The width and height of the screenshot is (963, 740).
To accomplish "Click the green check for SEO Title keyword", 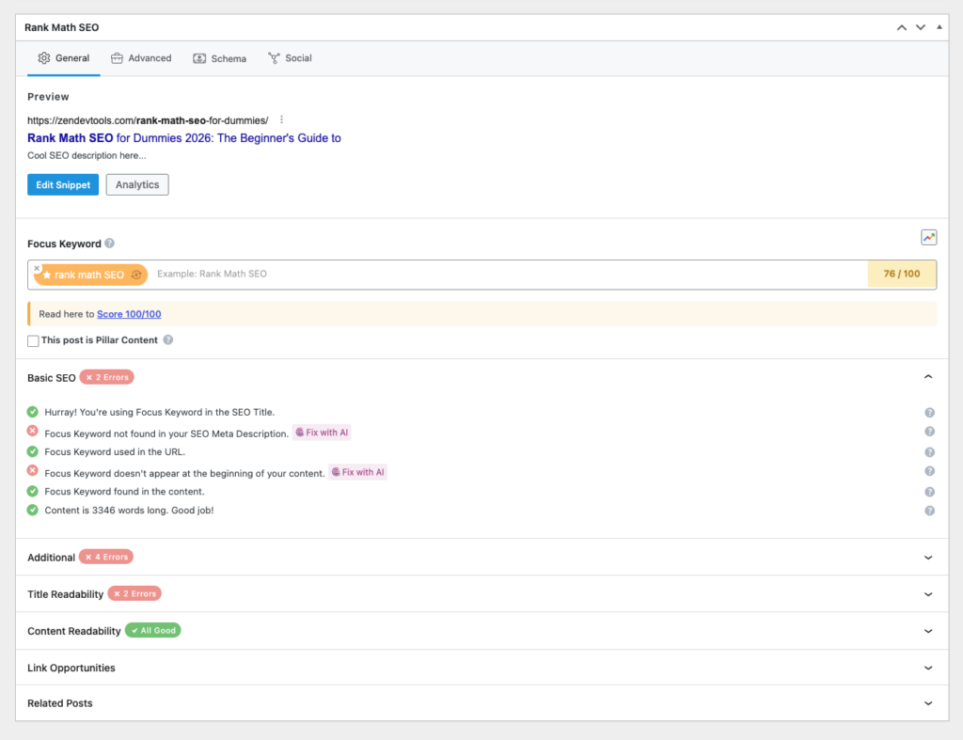I will pyautogui.click(x=33, y=412).
